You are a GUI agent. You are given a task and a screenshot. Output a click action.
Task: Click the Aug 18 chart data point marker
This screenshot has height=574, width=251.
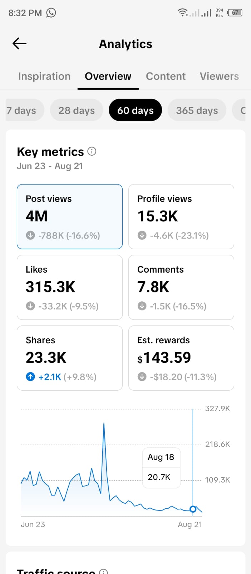(x=193, y=509)
